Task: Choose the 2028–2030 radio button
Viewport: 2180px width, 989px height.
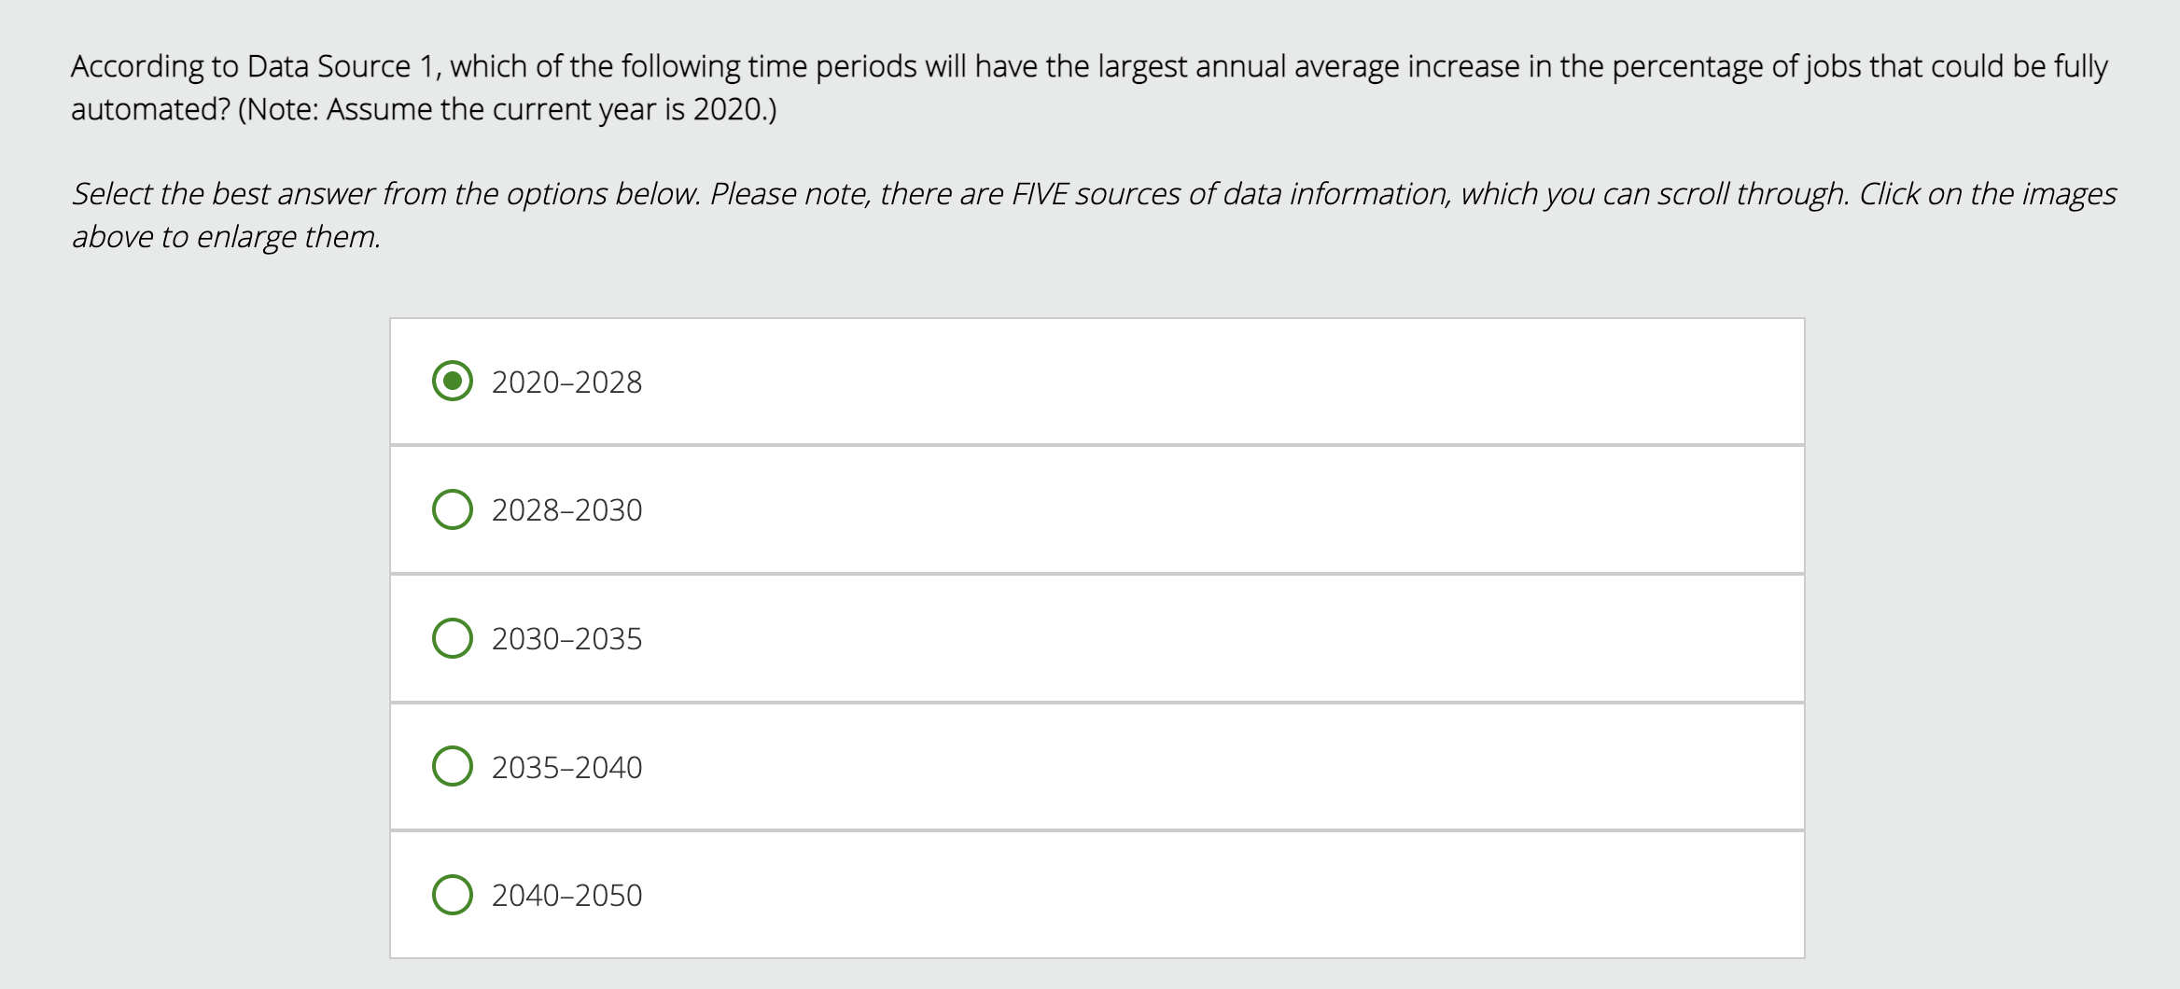Action: coord(453,509)
